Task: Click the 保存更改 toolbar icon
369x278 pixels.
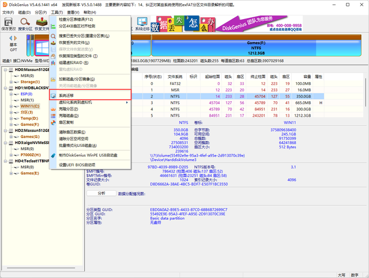Action: click(9, 24)
